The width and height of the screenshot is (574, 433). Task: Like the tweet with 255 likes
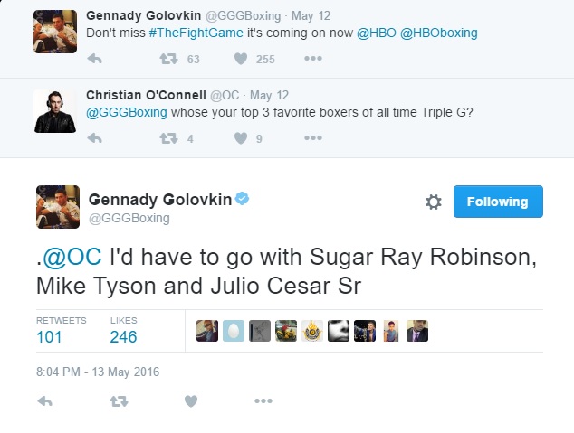[241, 61]
